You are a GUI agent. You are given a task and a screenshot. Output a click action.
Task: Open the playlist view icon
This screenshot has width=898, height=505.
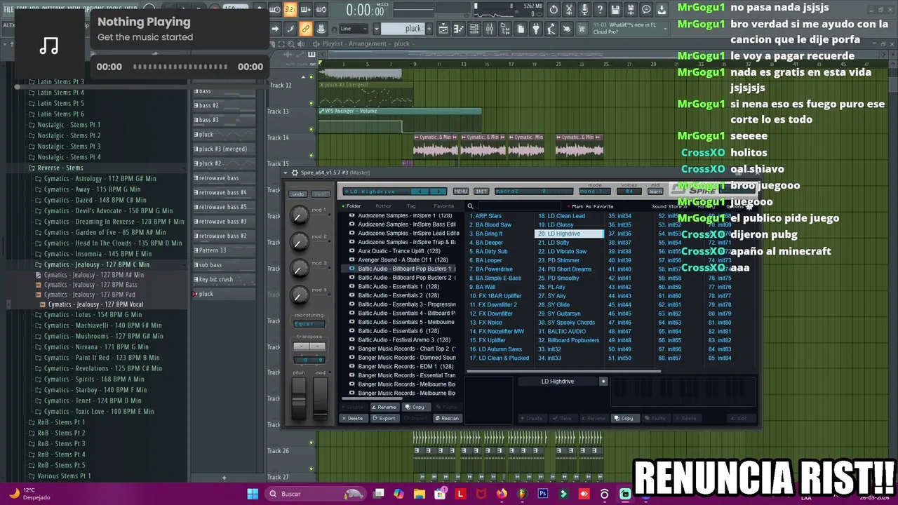[x=443, y=29]
